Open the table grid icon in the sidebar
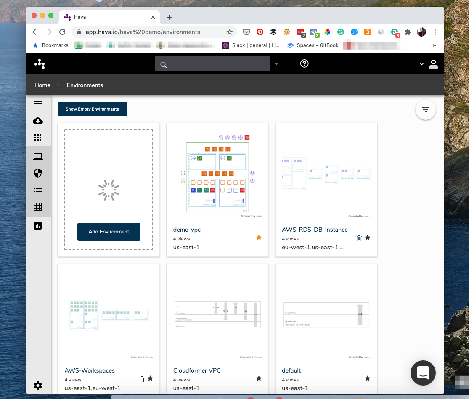 pyautogui.click(x=38, y=207)
